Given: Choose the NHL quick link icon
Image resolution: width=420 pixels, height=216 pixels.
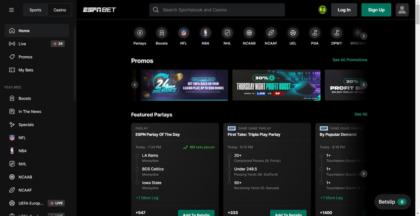Looking at the screenshot, I should coord(227,33).
